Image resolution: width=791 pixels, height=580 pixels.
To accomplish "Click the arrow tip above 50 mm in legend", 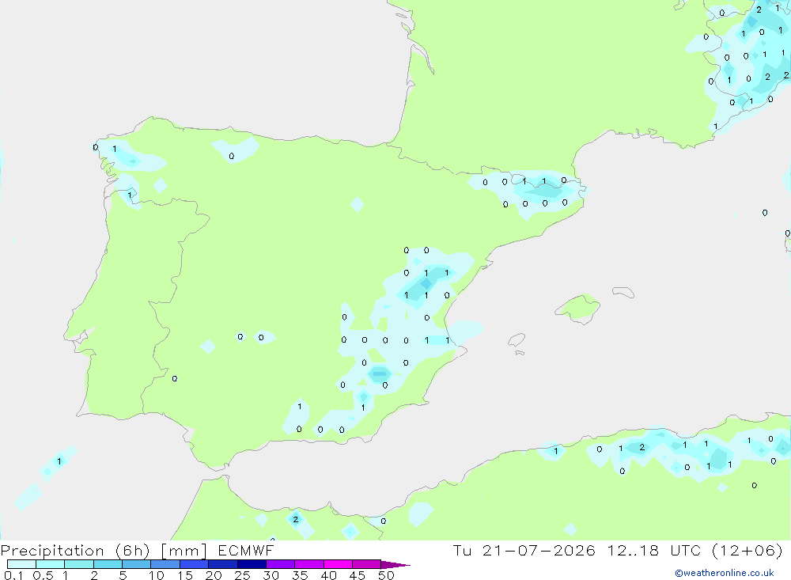I will (396, 565).
